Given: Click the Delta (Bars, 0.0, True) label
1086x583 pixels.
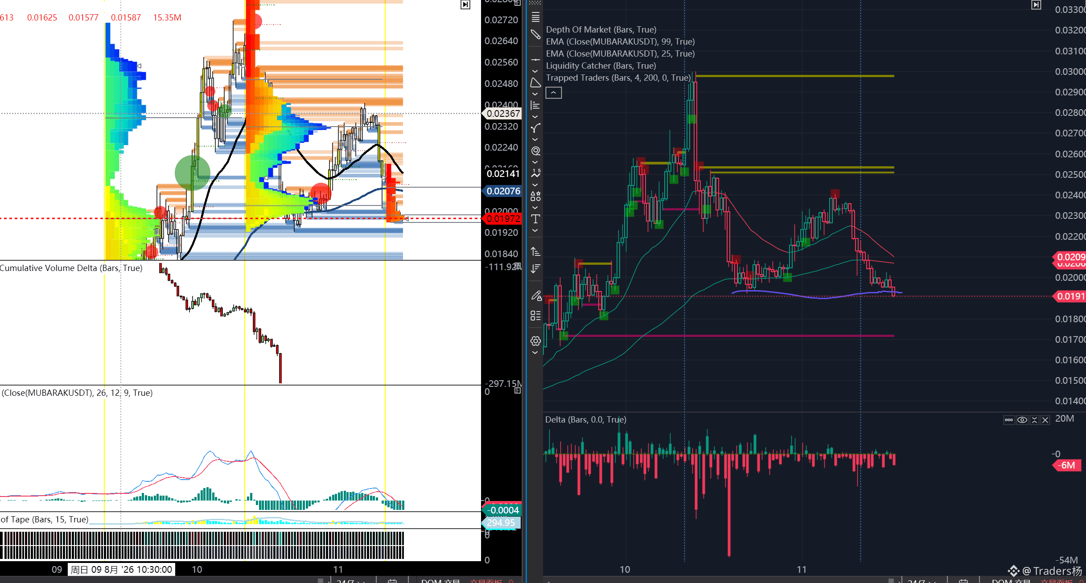Looking at the screenshot, I should pos(586,419).
